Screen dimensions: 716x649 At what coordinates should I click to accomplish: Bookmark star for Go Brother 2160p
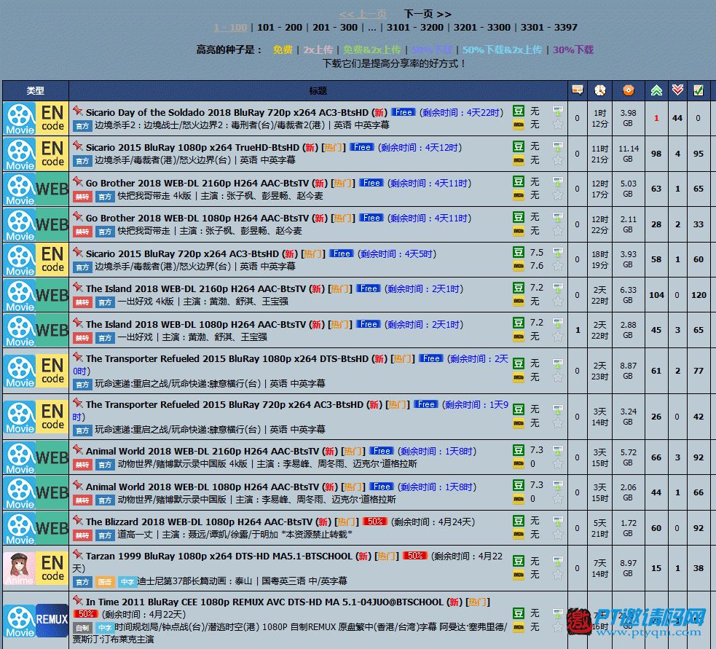click(x=557, y=195)
